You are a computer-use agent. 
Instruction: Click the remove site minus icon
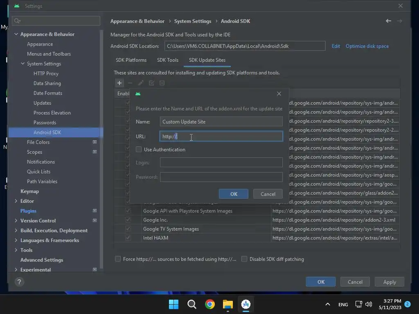(x=130, y=83)
